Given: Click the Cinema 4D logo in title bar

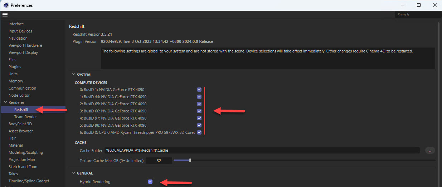Looking at the screenshot, I should (x=6, y=5).
